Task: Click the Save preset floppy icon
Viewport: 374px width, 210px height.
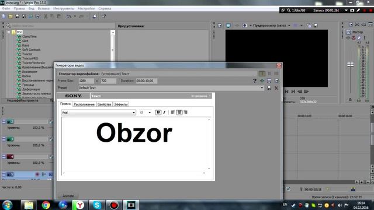Action: coord(269,88)
